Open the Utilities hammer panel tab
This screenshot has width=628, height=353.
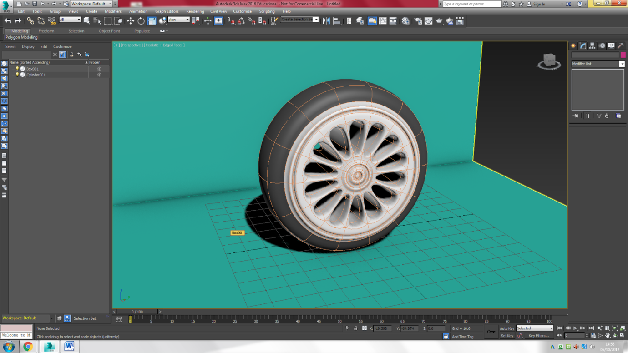coord(621,46)
